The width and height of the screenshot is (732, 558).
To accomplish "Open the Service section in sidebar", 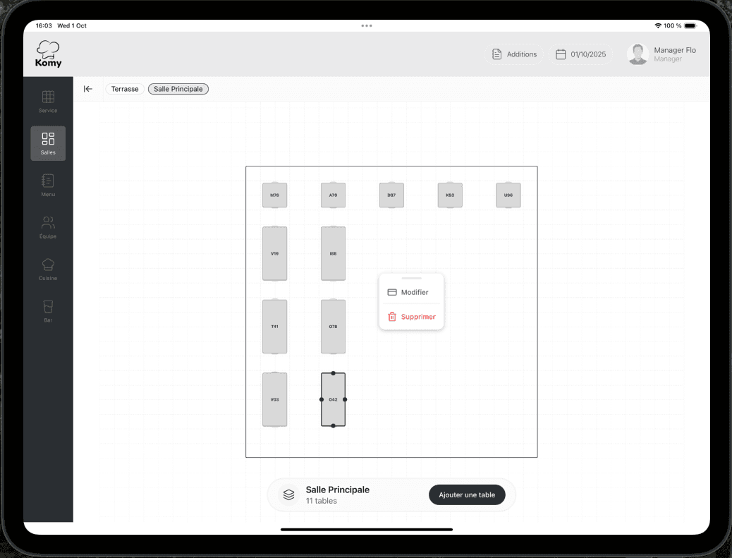I will (x=48, y=102).
